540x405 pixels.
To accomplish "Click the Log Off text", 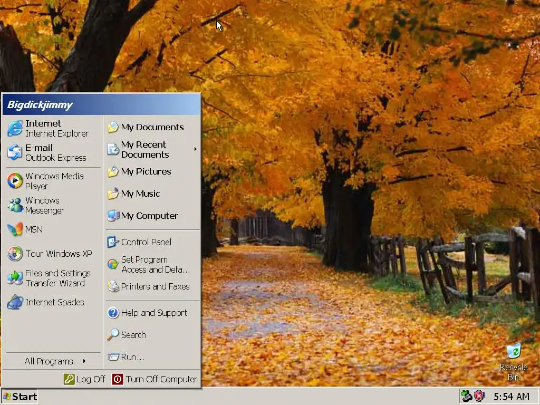I will pyautogui.click(x=91, y=379).
